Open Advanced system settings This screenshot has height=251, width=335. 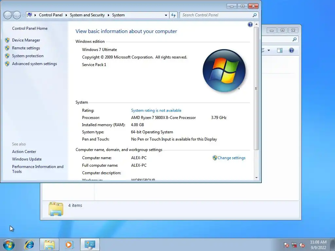34,64
